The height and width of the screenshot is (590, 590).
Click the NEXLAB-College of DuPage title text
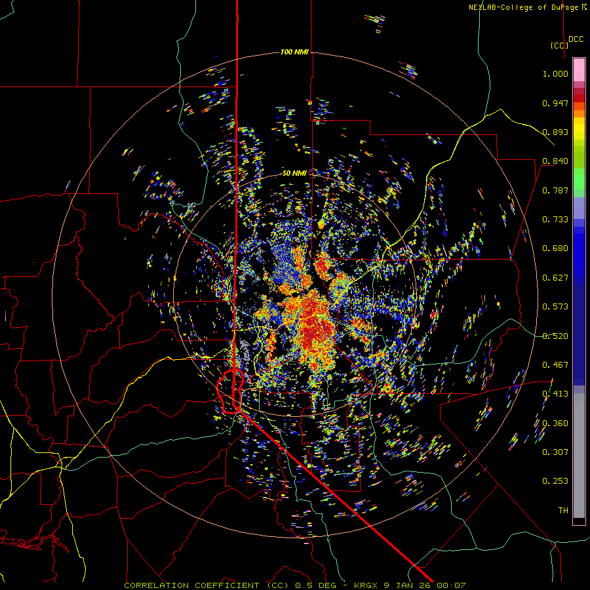coord(527,7)
